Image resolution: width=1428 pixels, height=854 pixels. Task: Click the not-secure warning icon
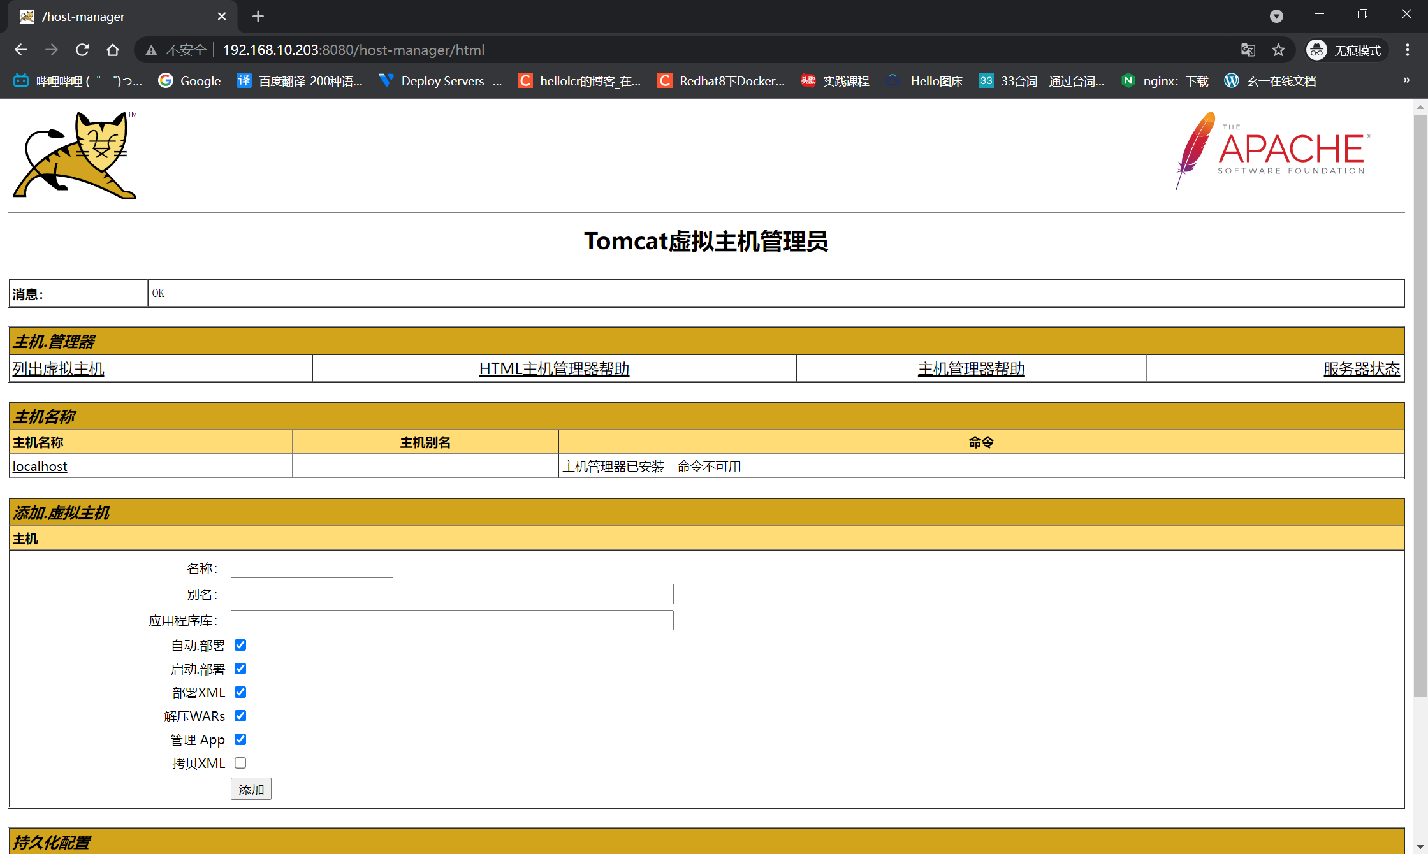151,50
